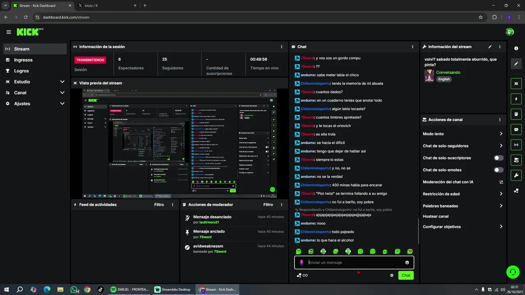The width and height of the screenshot is (525, 295).
Task: Click the chat bubble icon in right sidebar
Action: coord(516,129)
